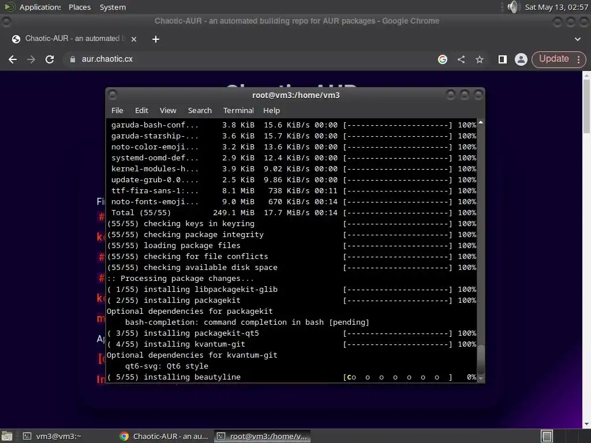Switch to vm3@vm3:~ taskbar window

(52, 436)
